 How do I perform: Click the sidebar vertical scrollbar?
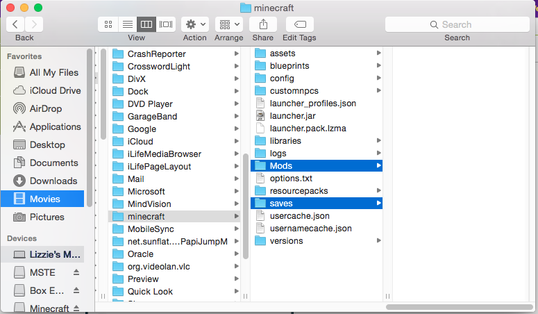[x=90, y=128]
